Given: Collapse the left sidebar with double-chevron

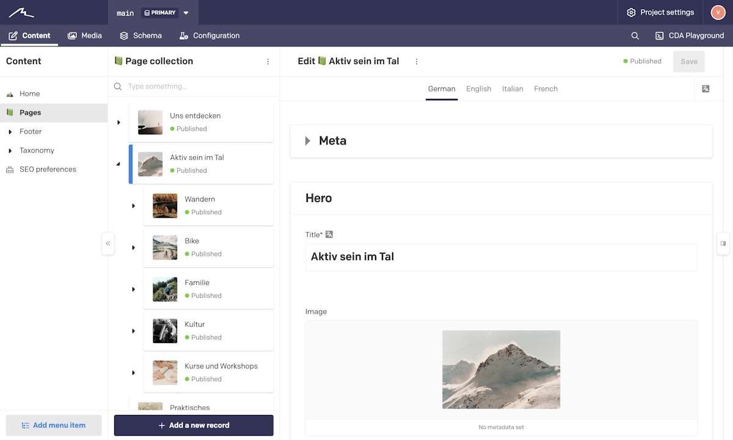Looking at the screenshot, I should (x=108, y=243).
